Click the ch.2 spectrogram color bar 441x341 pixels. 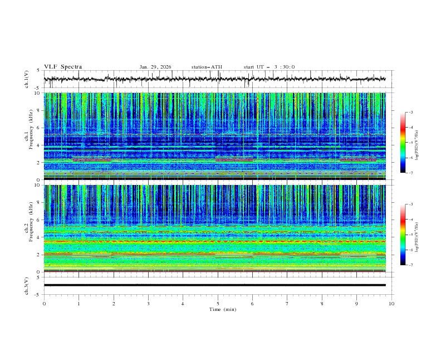pyautogui.click(x=403, y=235)
